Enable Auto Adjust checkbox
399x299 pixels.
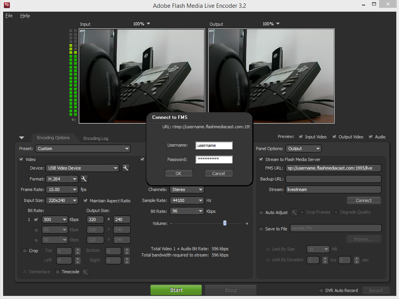tap(261, 212)
